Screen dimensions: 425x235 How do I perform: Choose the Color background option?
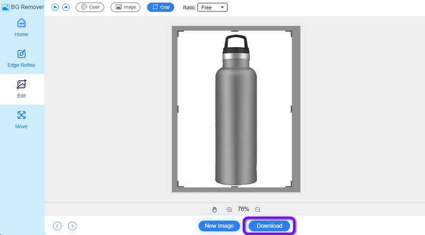click(x=90, y=7)
